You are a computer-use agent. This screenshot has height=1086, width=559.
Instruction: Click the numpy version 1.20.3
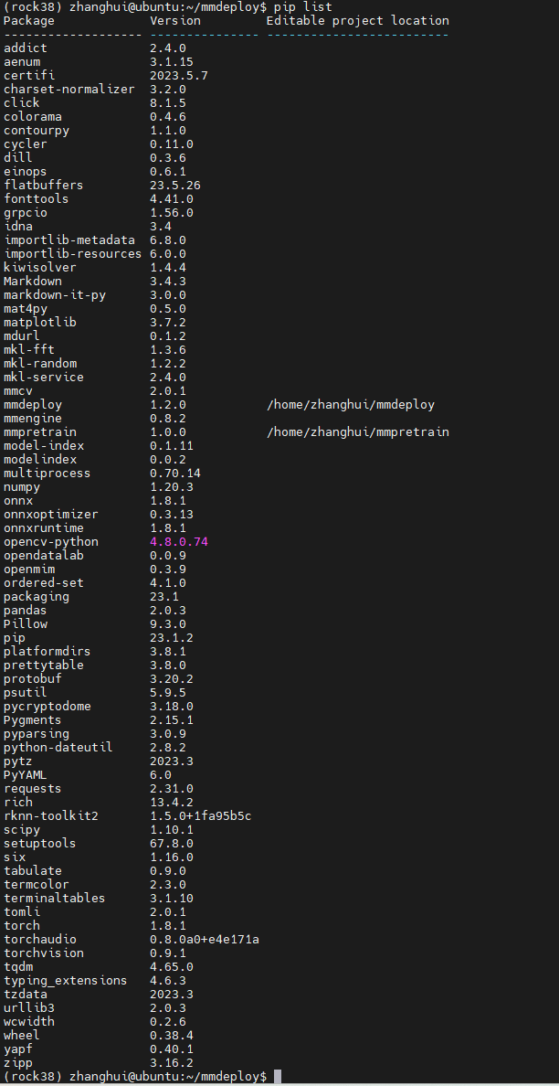(172, 487)
